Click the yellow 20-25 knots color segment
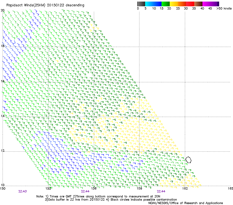This screenshot has height=205, width=233. click(174, 4)
